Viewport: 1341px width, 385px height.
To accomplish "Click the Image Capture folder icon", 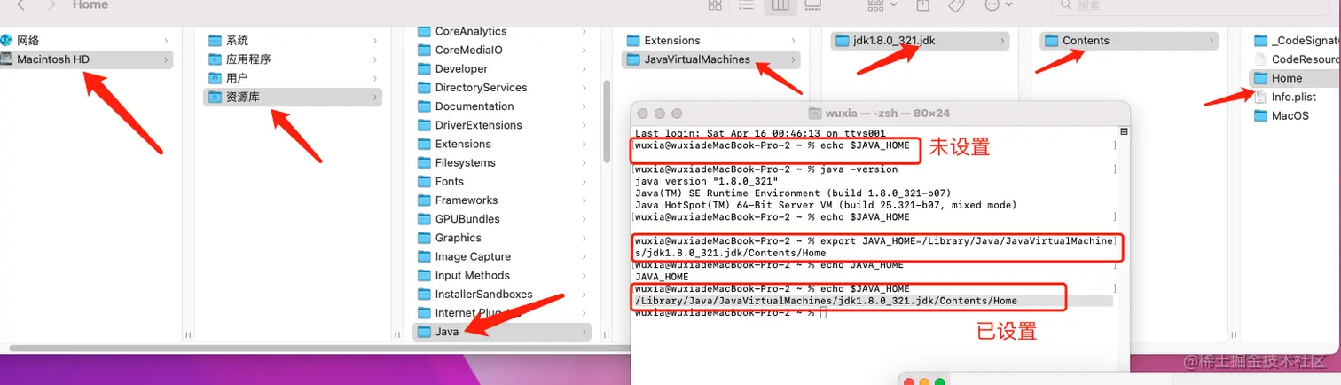I will pos(424,257).
